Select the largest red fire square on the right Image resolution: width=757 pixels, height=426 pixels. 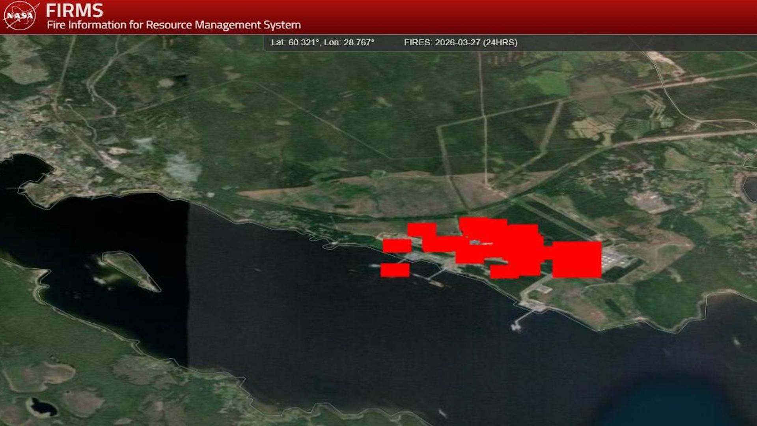576,260
